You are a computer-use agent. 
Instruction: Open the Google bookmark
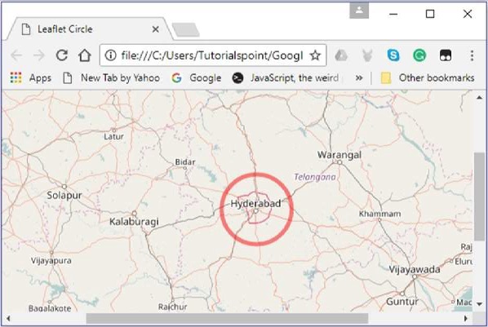(197, 77)
